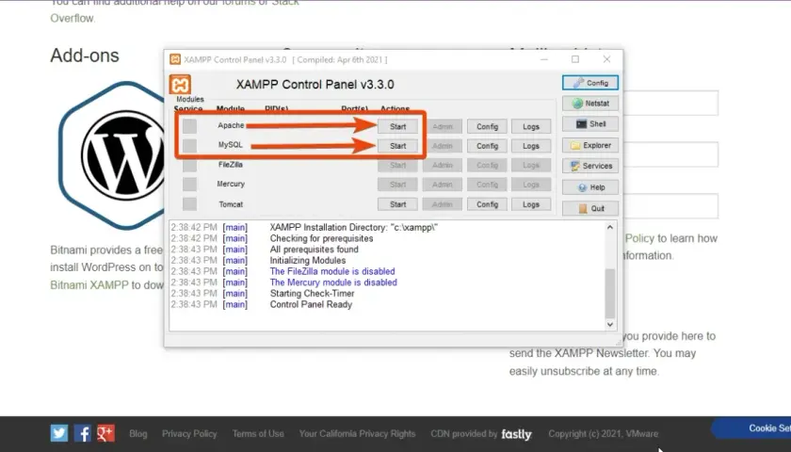Close the XAMPP Control Panel window
Screen dimensions: 791x452
606,59
